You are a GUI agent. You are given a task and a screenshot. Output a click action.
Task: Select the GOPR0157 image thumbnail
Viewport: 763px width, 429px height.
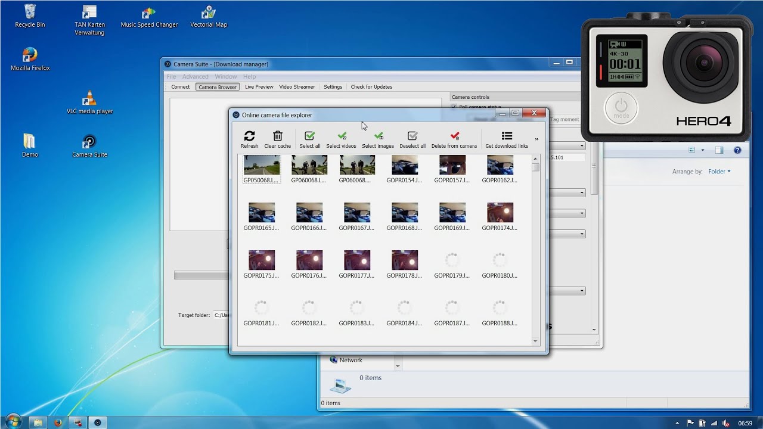coord(452,165)
